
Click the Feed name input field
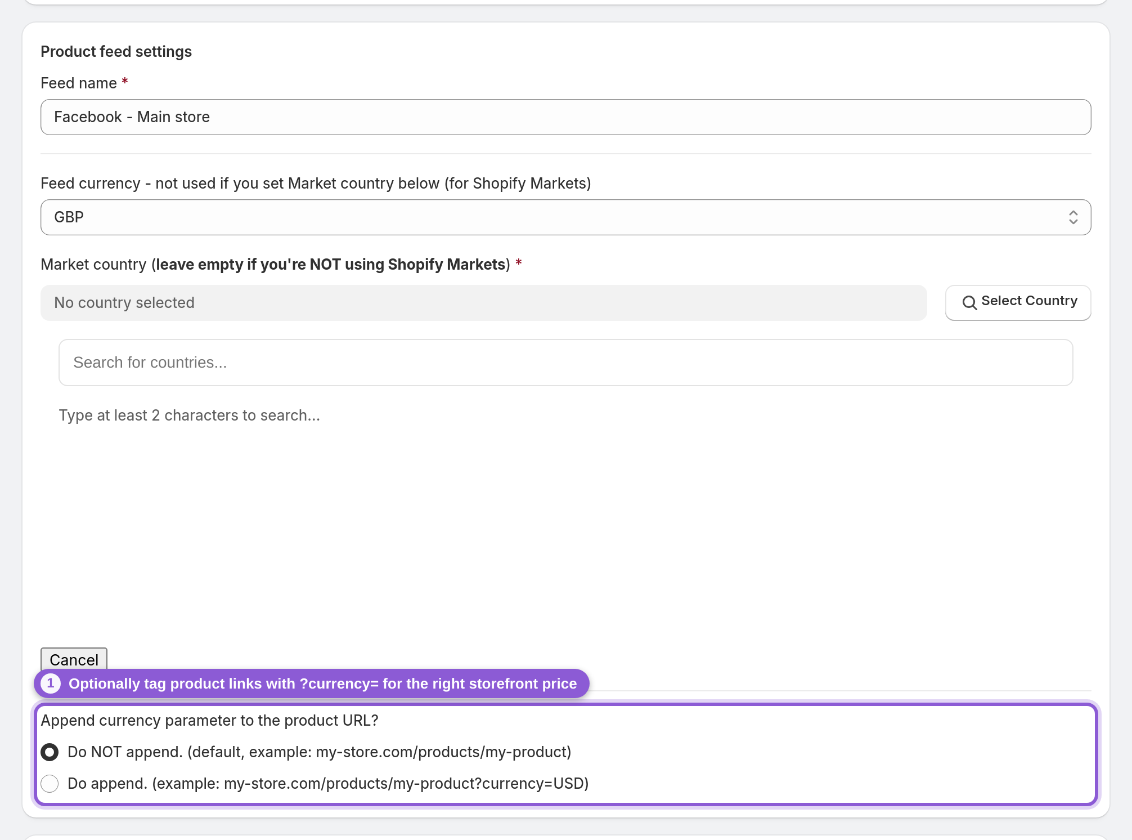click(565, 117)
